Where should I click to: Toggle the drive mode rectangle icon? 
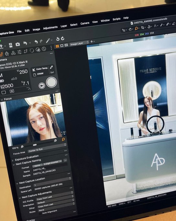pyautogui.click(x=4, y=92)
